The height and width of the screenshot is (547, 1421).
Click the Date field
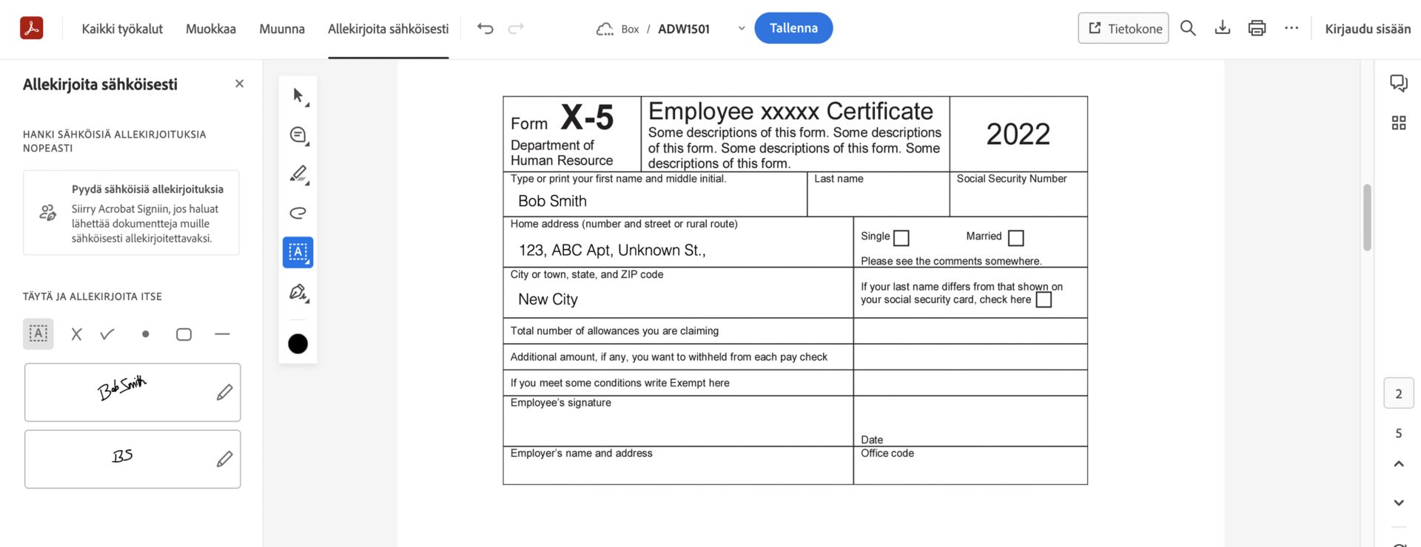970,421
